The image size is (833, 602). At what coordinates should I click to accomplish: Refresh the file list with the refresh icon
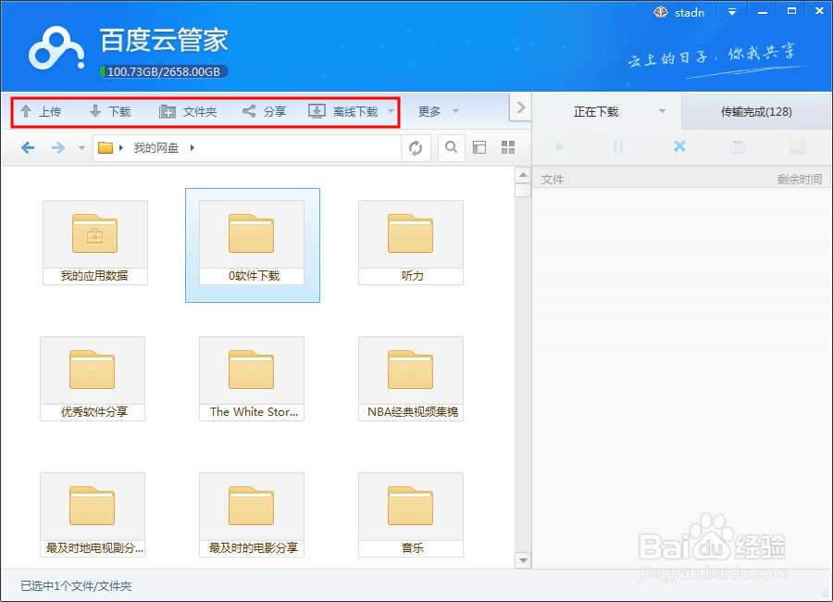(415, 146)
